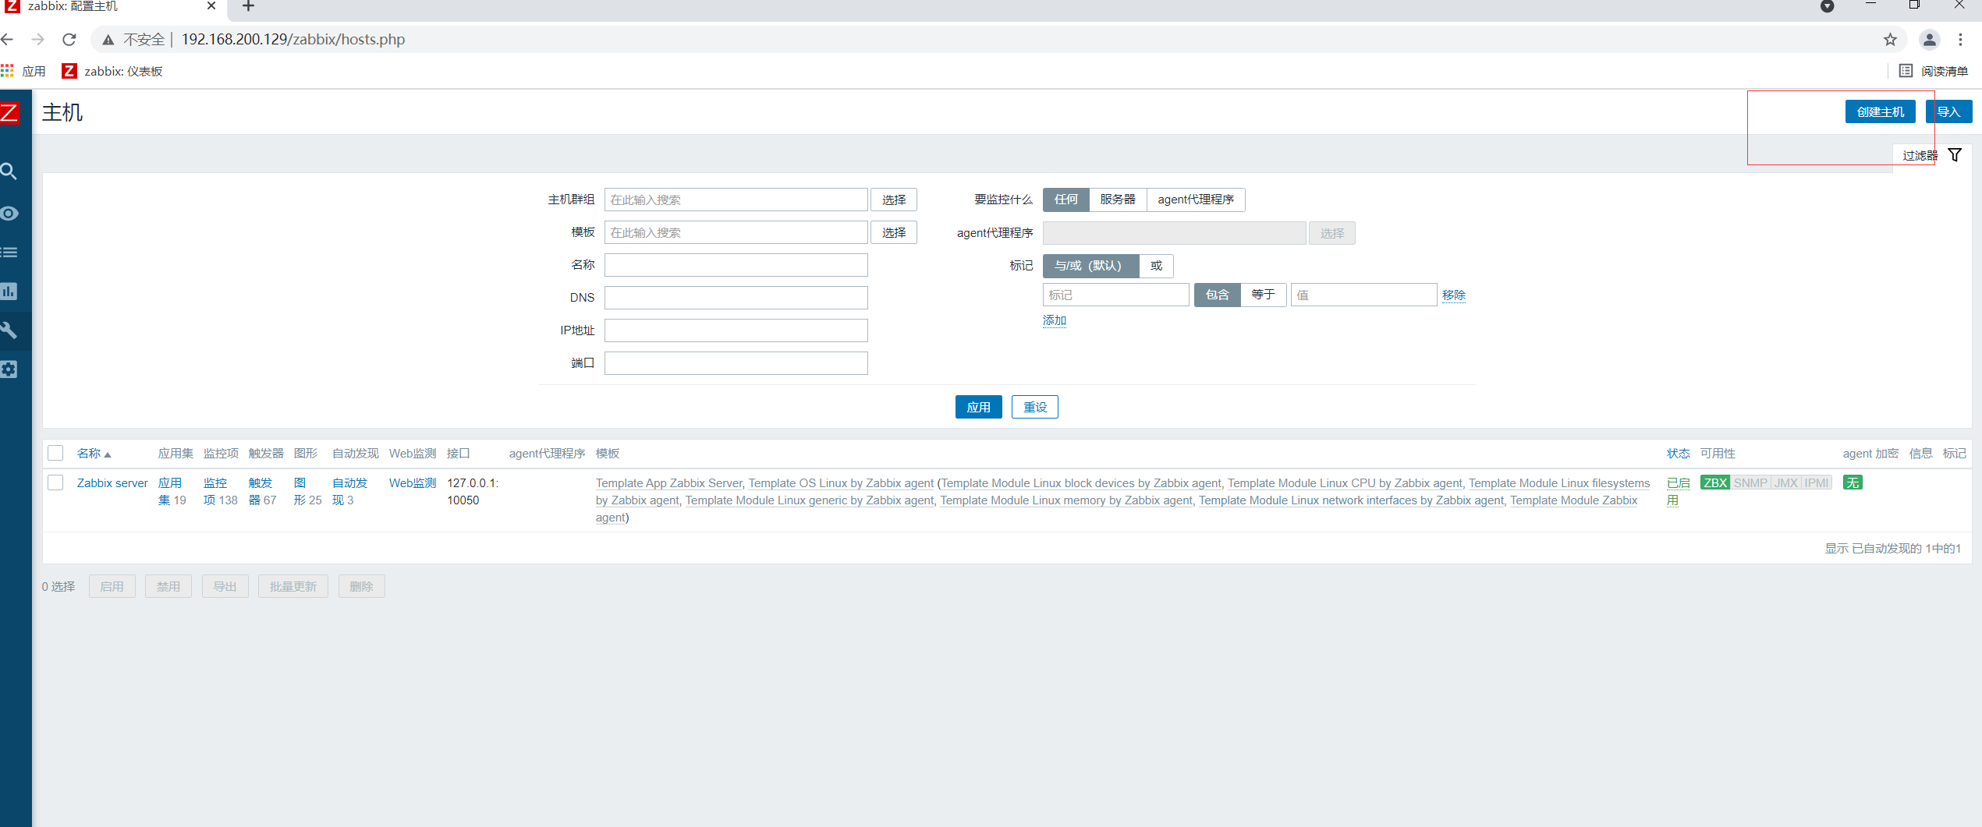Open 模板 选择 picker
This screenshot has height=827, width=1982.
tap(894, 232)
